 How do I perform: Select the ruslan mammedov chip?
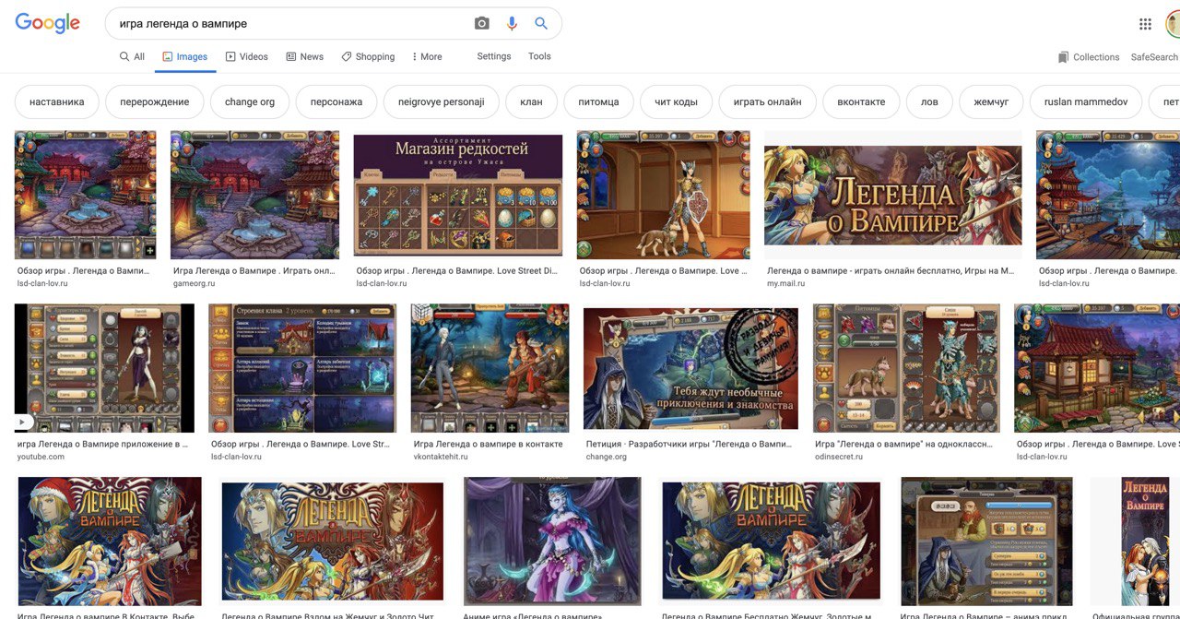(1086, 102)
